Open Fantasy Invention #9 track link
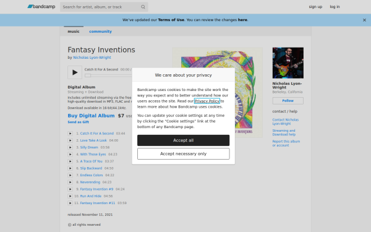The width and height of the screenshot is (371, 232). point(96,189)
